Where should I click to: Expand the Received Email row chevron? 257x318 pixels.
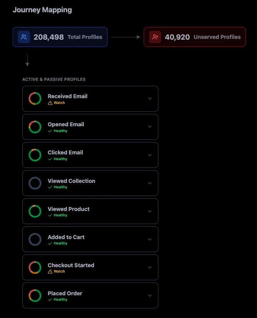(150, 99)
